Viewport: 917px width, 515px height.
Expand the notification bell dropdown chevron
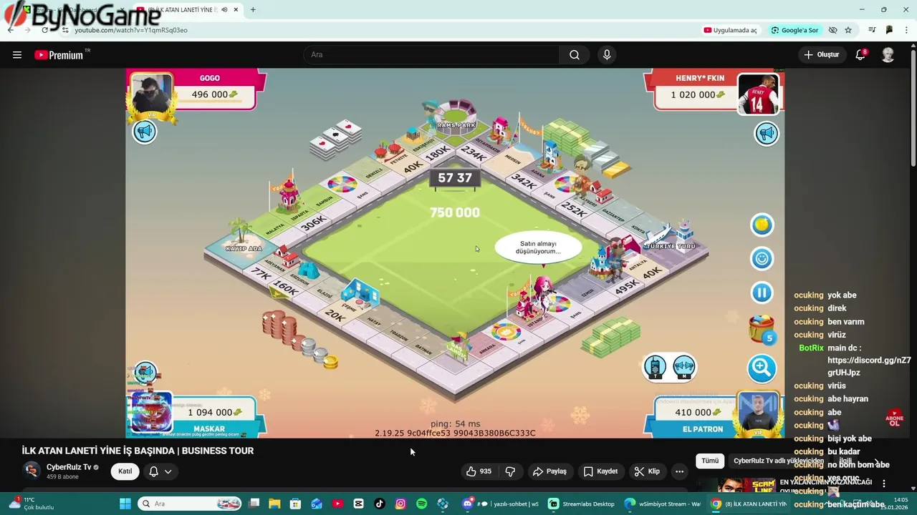168,471
